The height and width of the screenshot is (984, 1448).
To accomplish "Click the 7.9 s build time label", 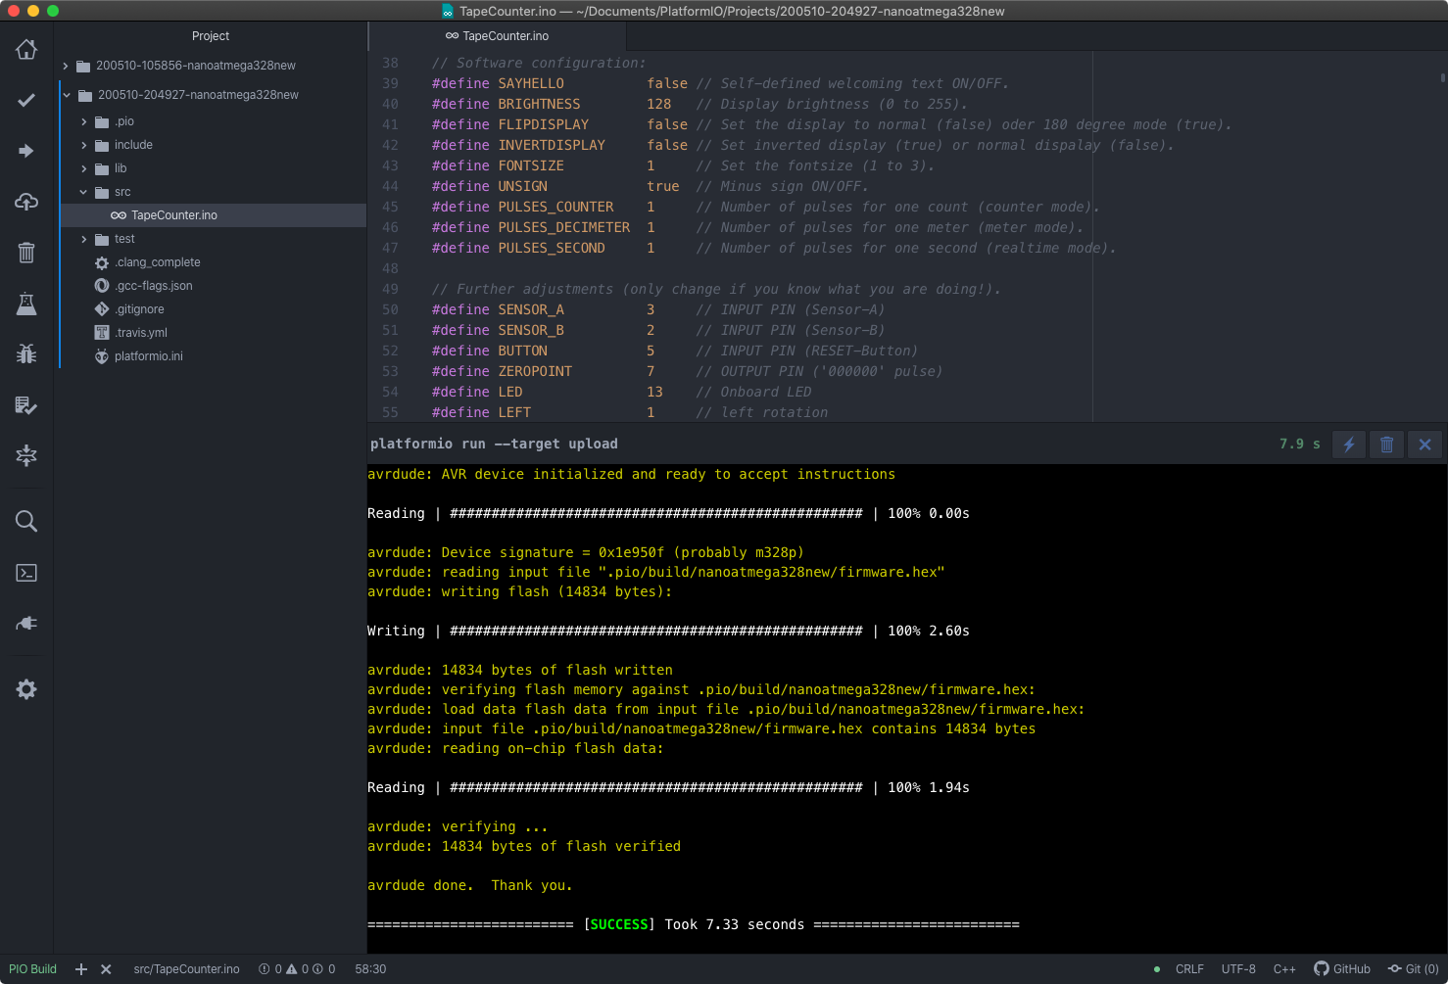I will (1299, 445).
